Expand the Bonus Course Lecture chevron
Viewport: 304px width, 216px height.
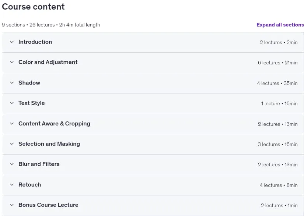click(12, 205)
